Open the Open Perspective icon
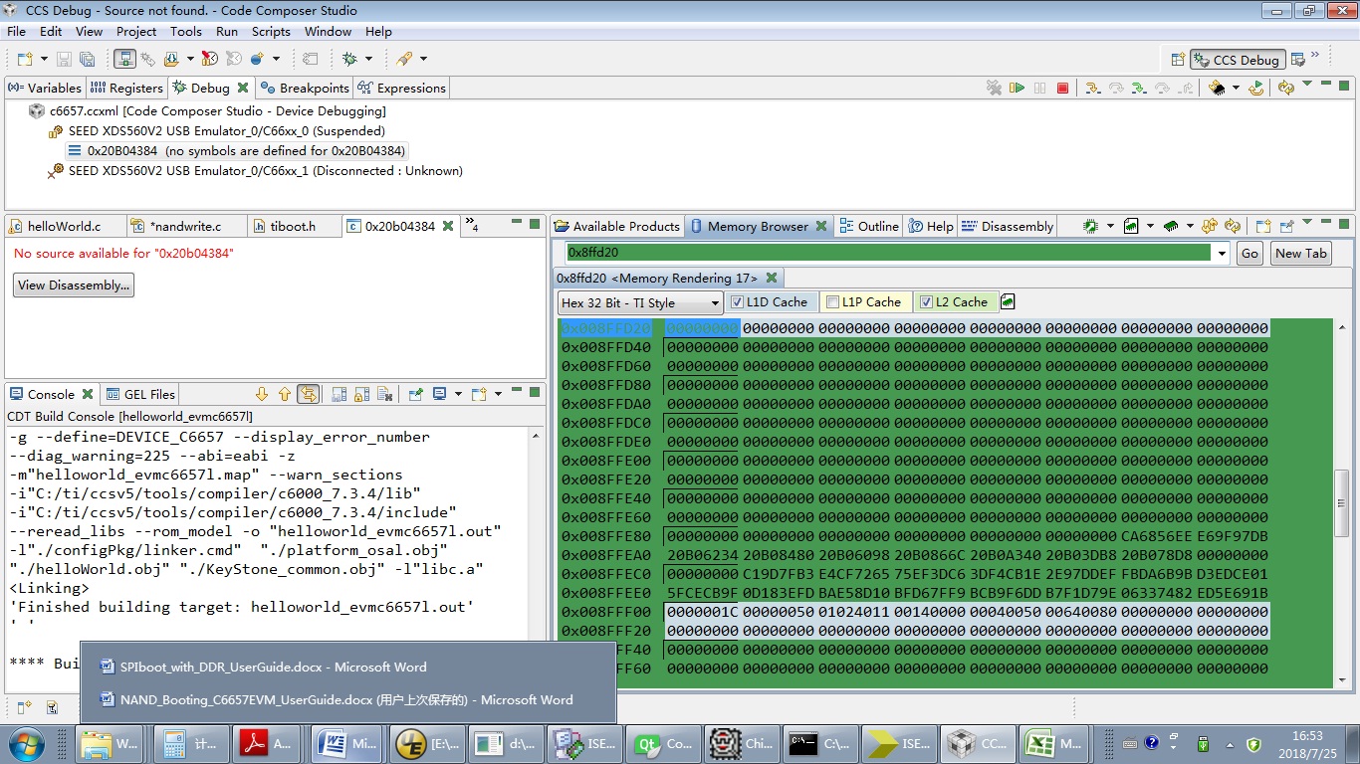1360x764 pixels. (x=1178, y=60)
